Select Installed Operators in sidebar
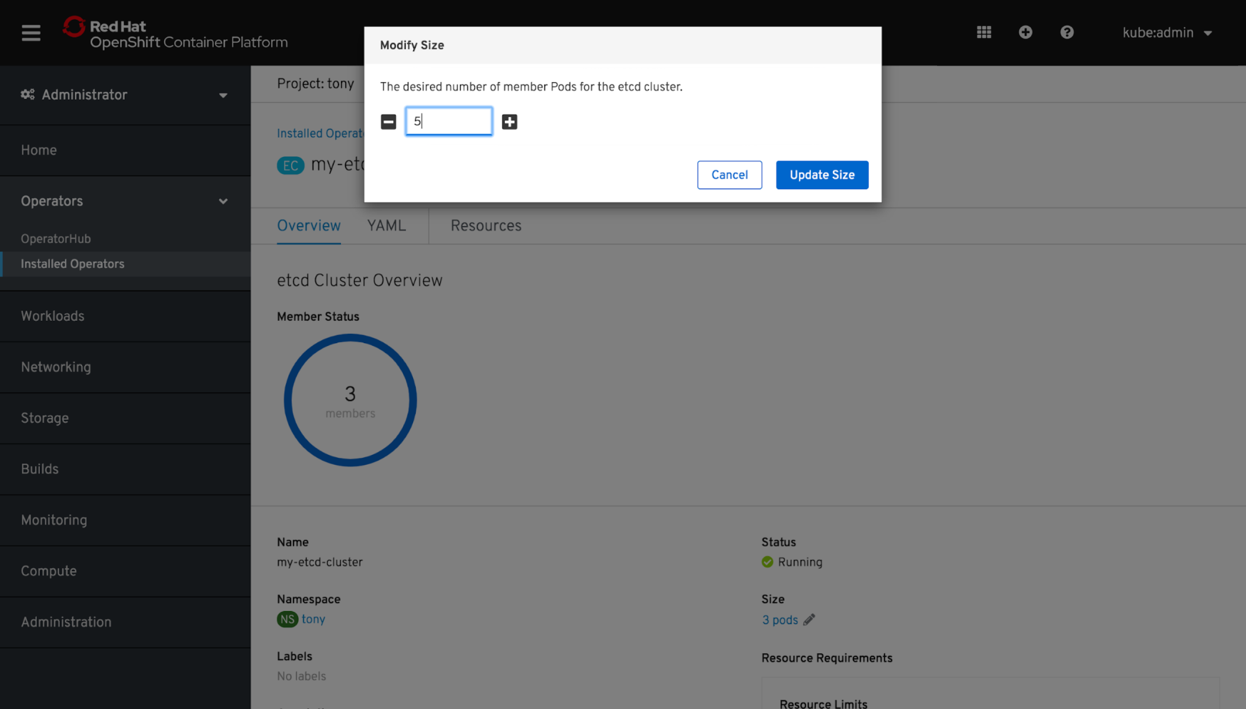 [125, 264]
